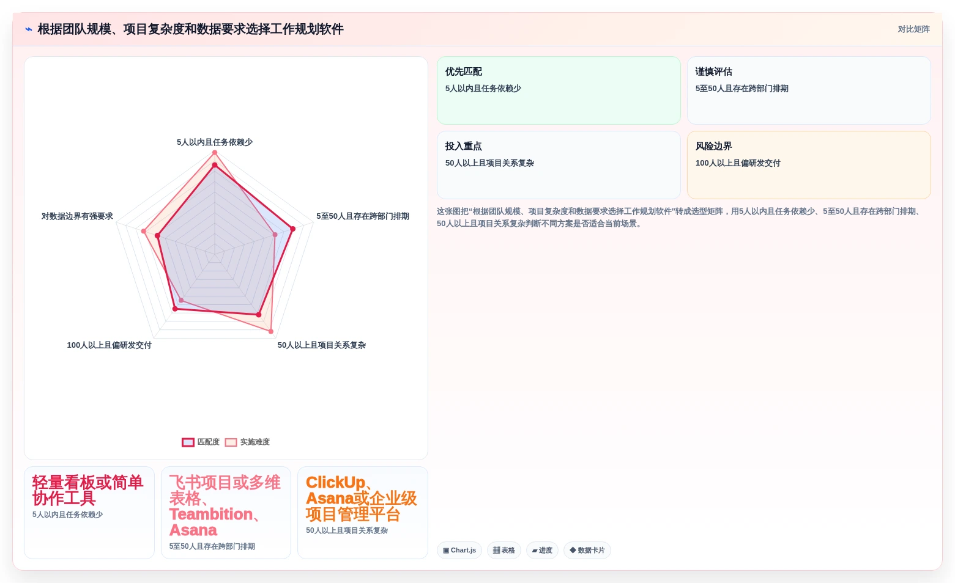Click radar axis label 5至50人且存在跨部门排期
Image resolution: width=955 pixels, height=583 pixels.
click(x=363, y=216)
